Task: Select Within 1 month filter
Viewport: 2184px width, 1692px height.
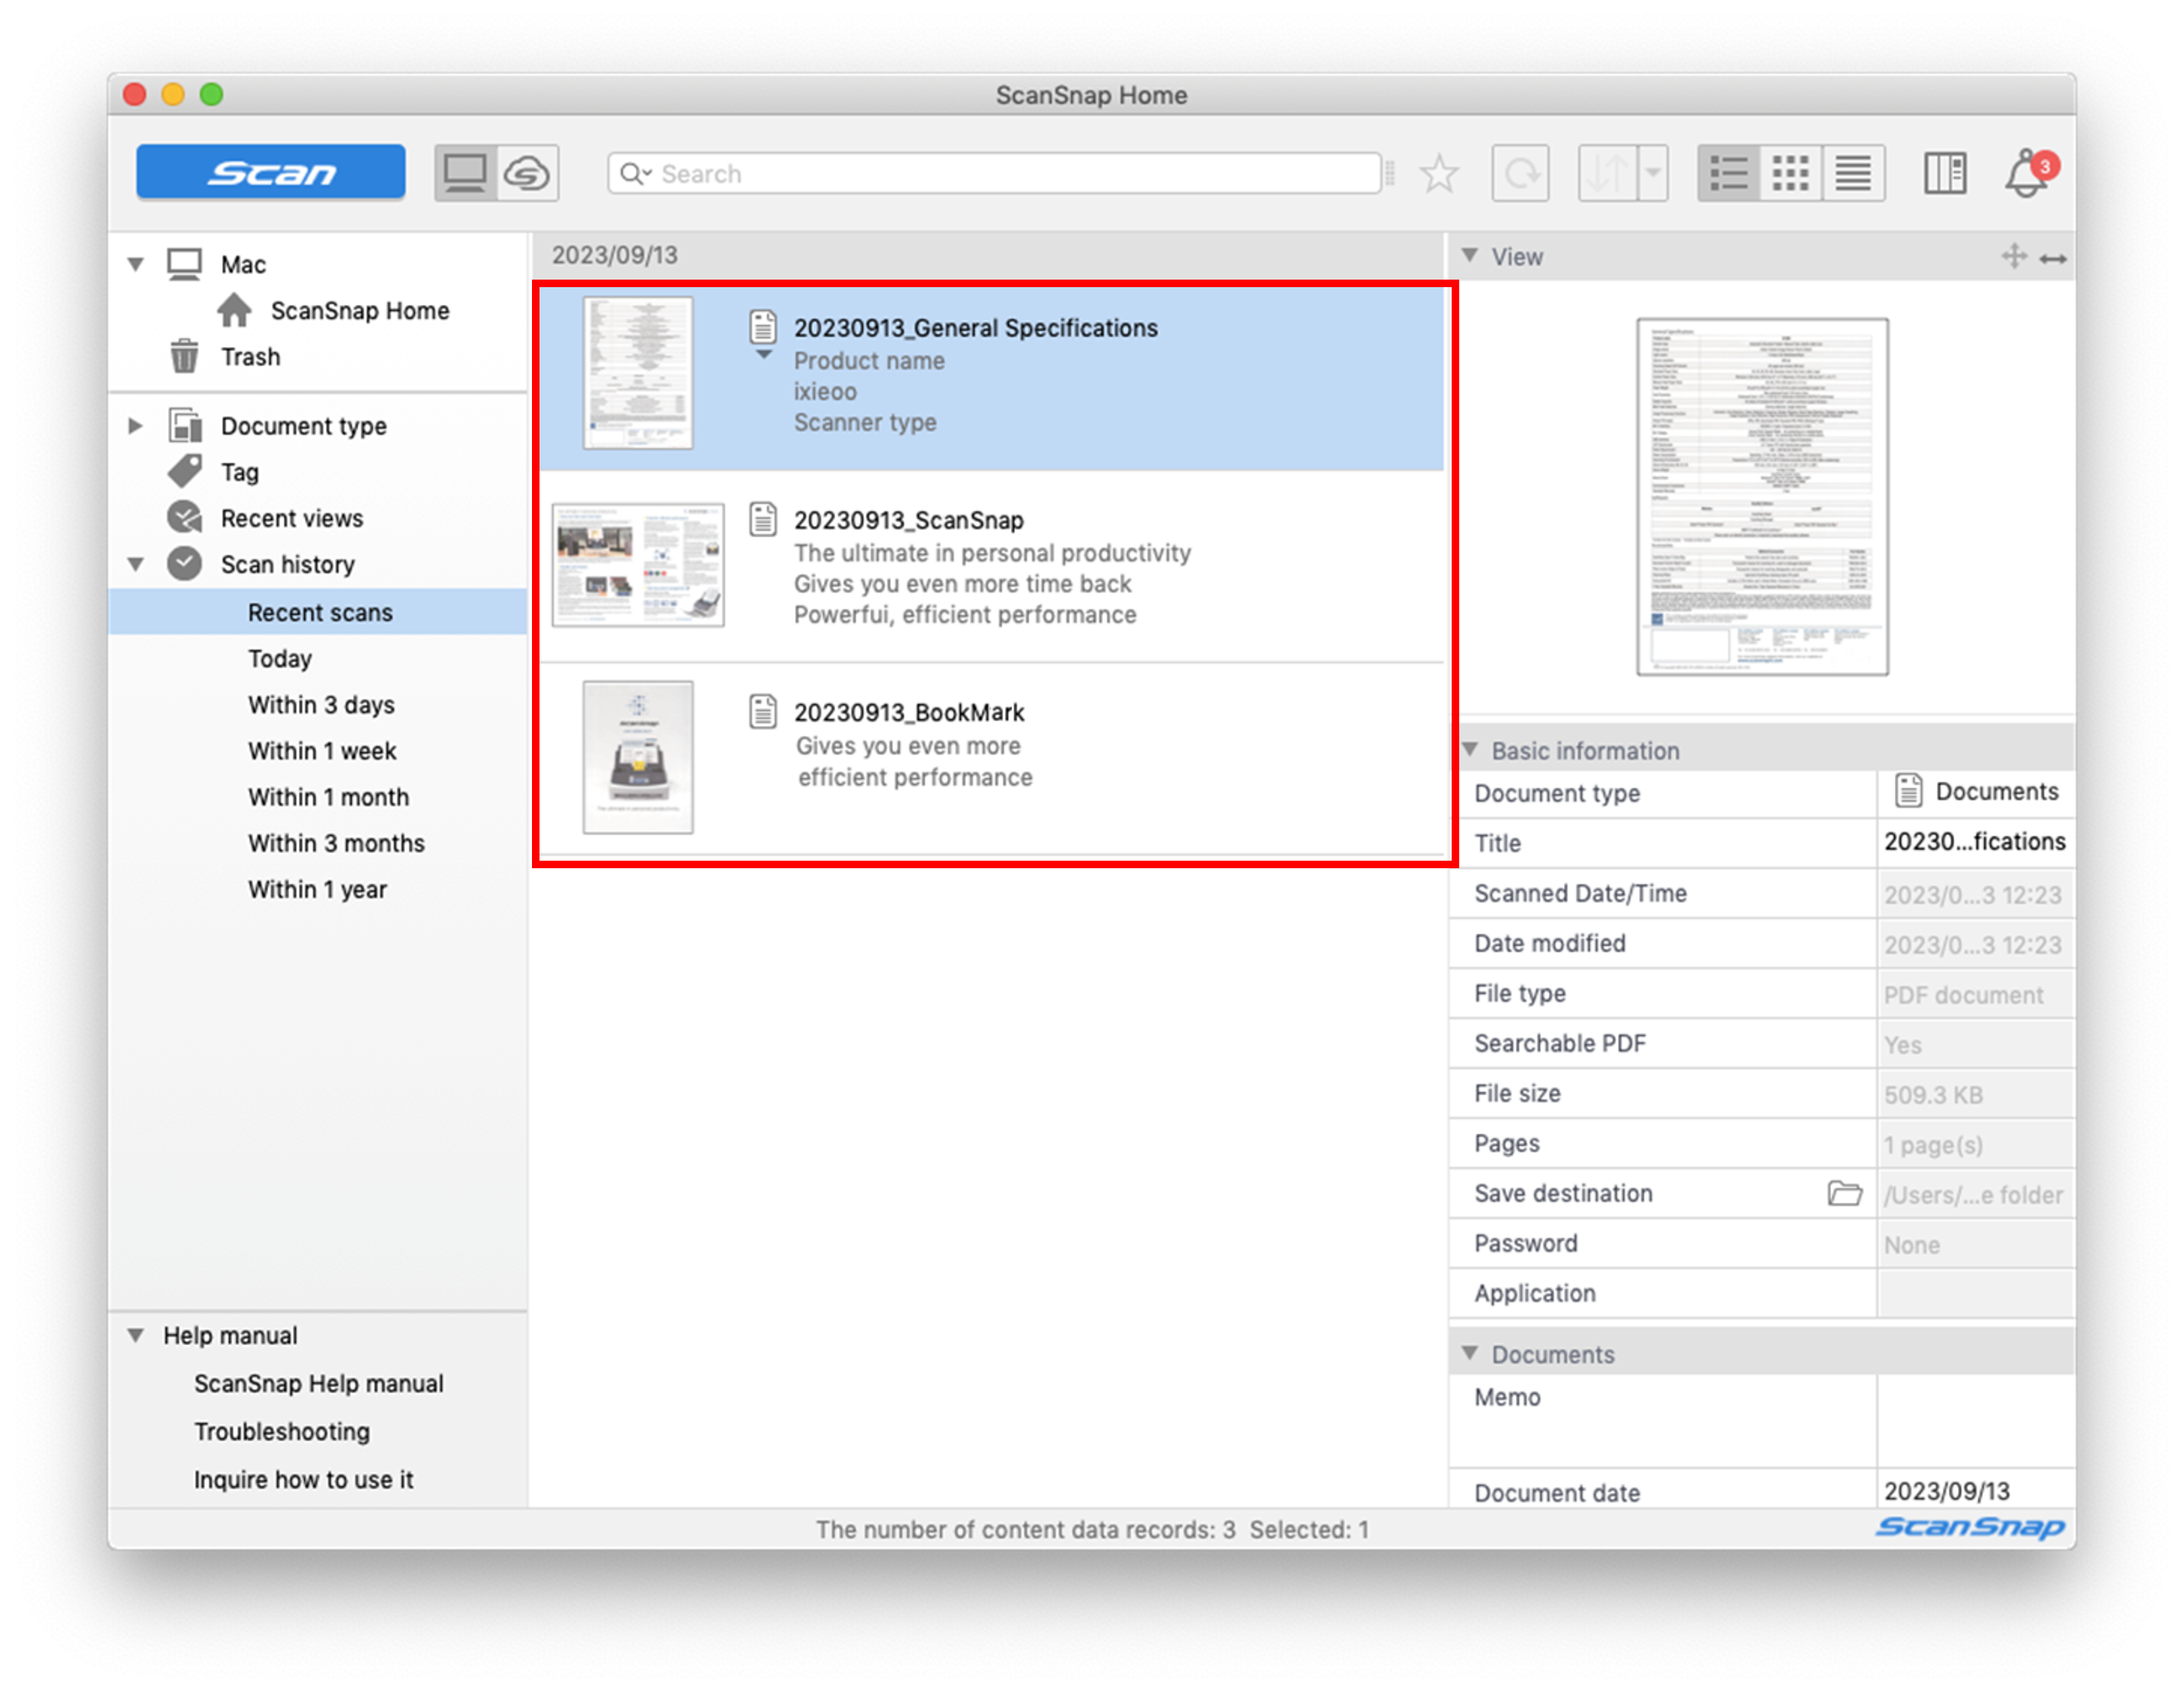Action: click(x=328, y=797)
